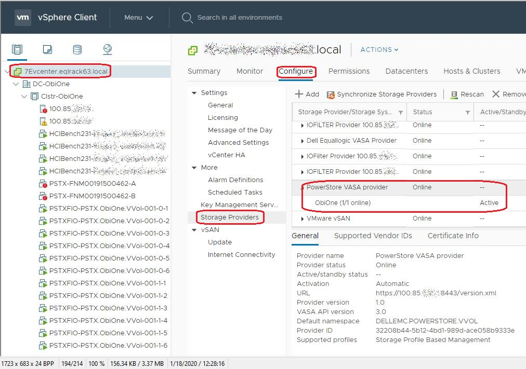The width and height of the screenshot is (526, 369).
Task: Click the PSTX-FNM00191500462-B VM icon
Action: (x=43, y=196)
